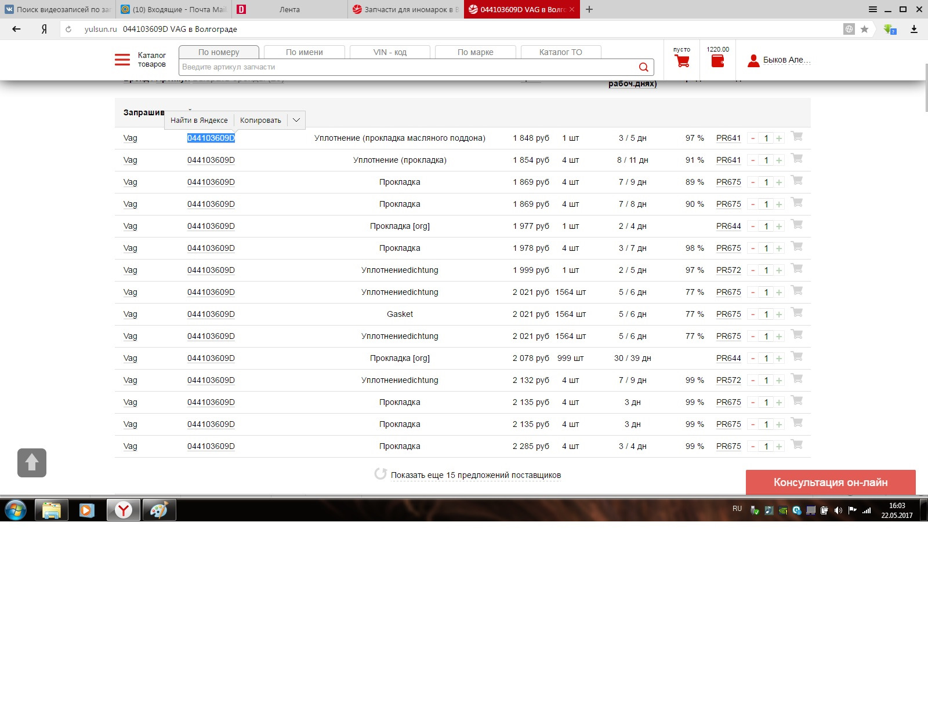The height and width of the screenshot is (723, 928).
Task: Add the 1 848 руб item to cart
Action: pos(797,136)
